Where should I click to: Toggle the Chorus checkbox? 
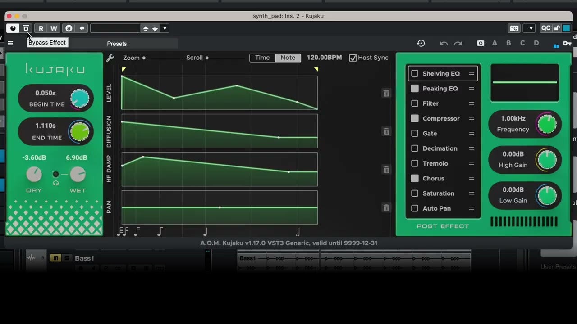pyautogui.click(x=415, y=178)
